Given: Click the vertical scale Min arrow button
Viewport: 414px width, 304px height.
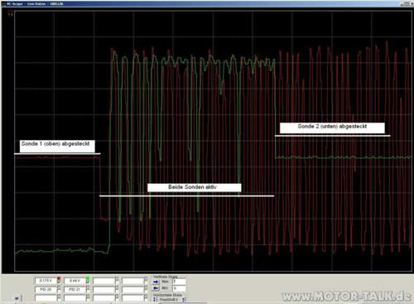Looking at the screenshot, I should coord(156,288).
